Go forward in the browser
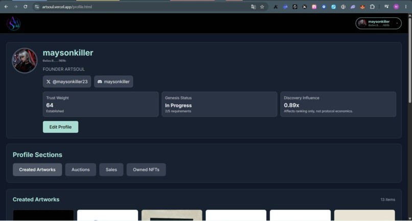This screenshot has height=221, width=412. point(15,7)
